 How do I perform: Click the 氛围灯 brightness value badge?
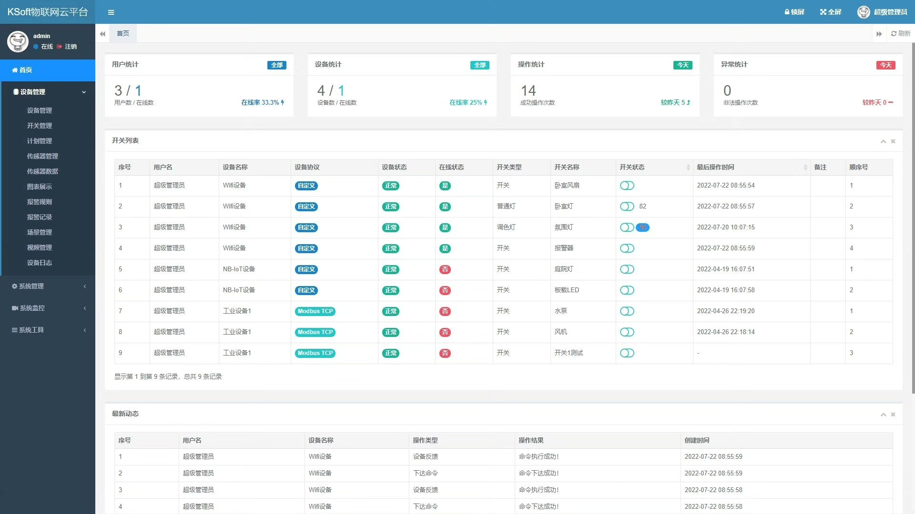pyautogui.click(x=642, y=227)
